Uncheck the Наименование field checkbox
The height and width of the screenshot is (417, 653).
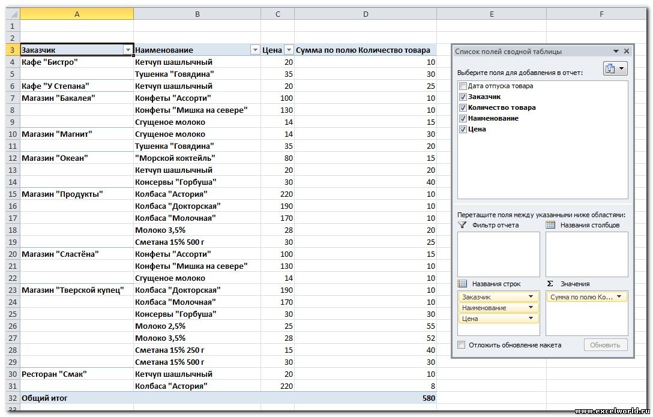click(x=463, y=119)
